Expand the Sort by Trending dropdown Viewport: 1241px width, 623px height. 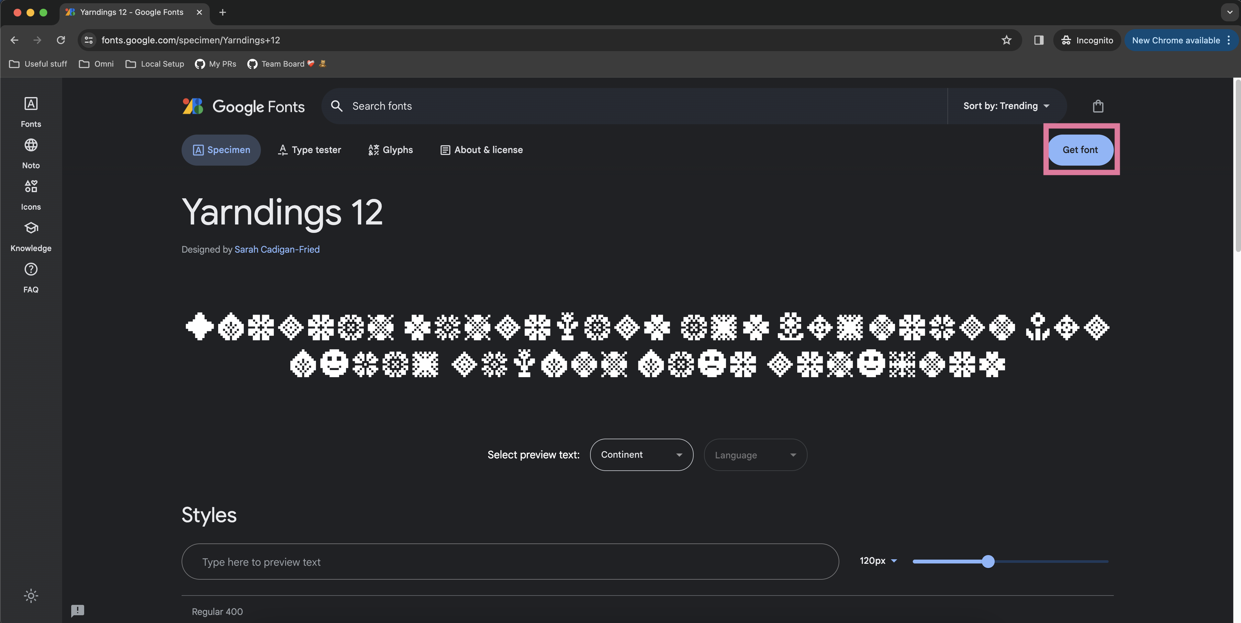[x=1006, y=106]
